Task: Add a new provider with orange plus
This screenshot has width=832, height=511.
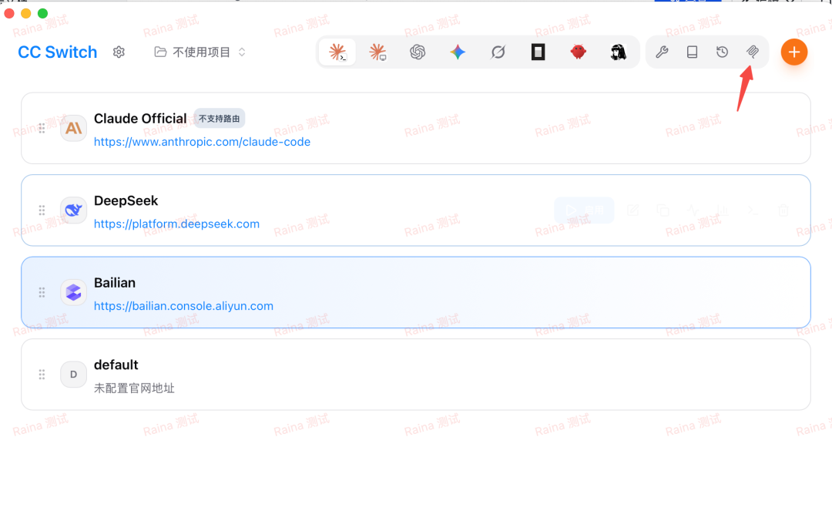Action: [793, 52]
